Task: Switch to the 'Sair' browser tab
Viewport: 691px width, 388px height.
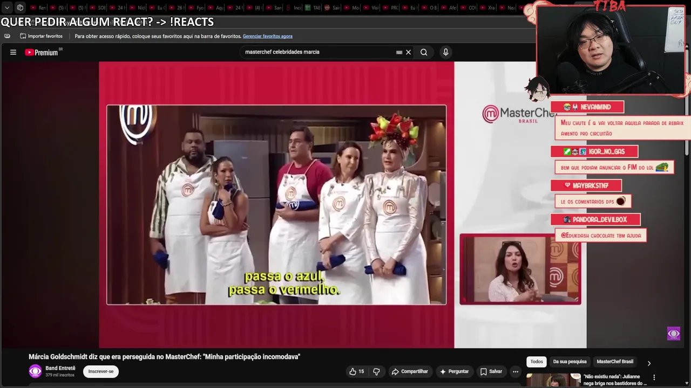Action: tap(332, 8)
